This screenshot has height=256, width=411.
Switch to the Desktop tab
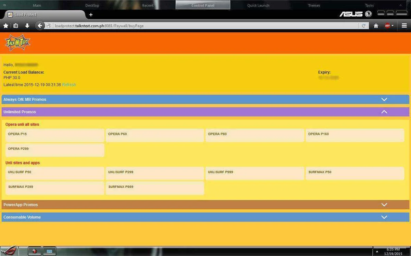point(92,5)
